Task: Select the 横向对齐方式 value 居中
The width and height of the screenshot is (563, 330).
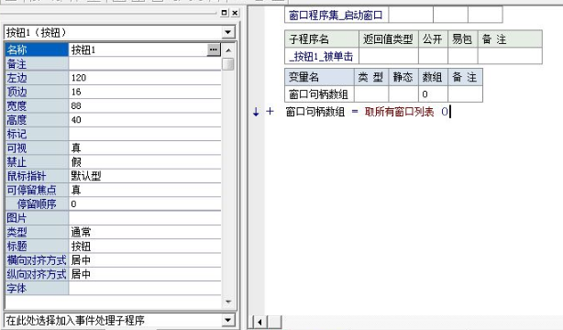Action: click(145, 260)
